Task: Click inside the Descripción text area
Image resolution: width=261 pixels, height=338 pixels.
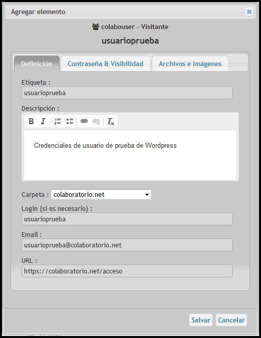Action: (130, 155)
